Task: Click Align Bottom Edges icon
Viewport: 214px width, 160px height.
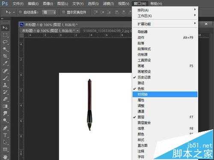Action: (x=109, y=12)
